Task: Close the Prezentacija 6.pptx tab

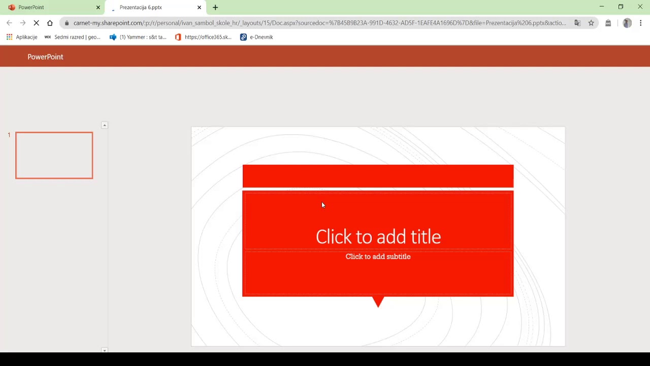Action: pyautogui.click(x=199, y=8)
